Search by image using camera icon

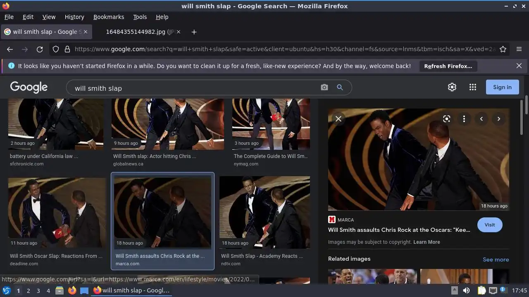click(324, 87)
